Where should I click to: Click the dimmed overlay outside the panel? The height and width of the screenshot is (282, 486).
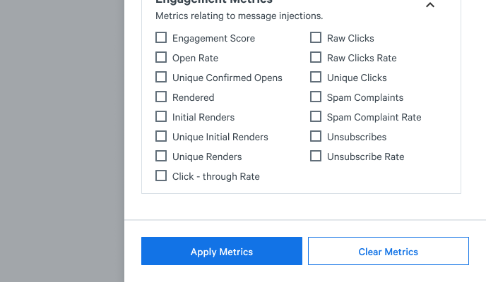(61, 141)
